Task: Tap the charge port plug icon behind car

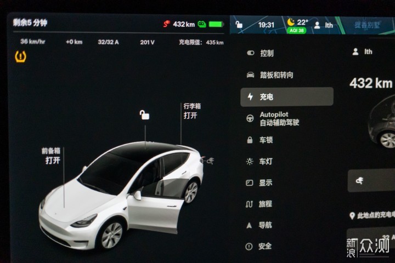Action: (211, 161)
